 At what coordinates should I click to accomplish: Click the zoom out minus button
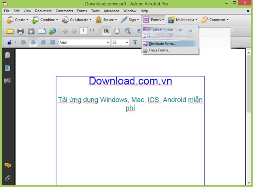tap(139, 31)
